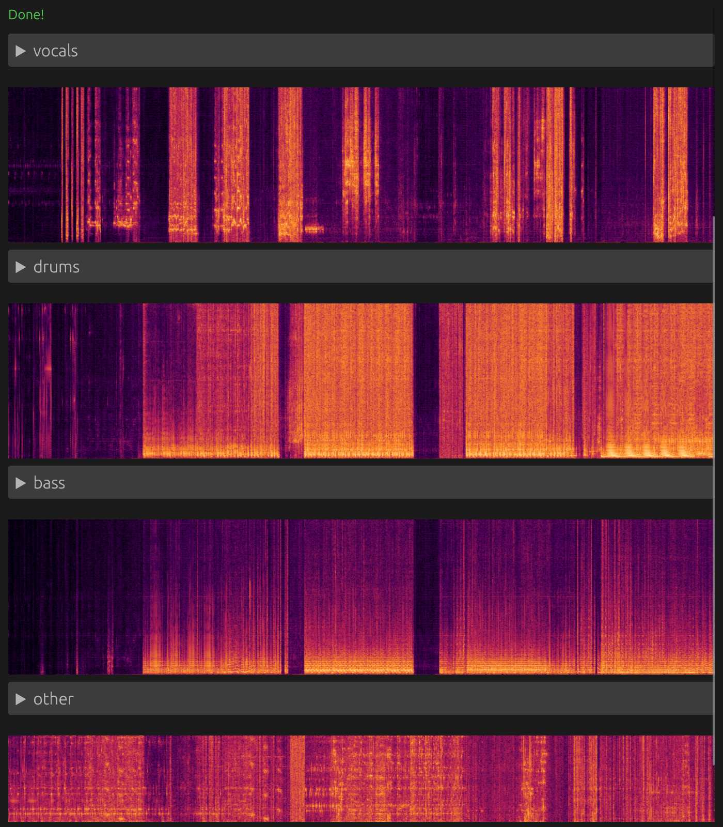
Task: Select the 'other' text label
Action: click(53, 699)
